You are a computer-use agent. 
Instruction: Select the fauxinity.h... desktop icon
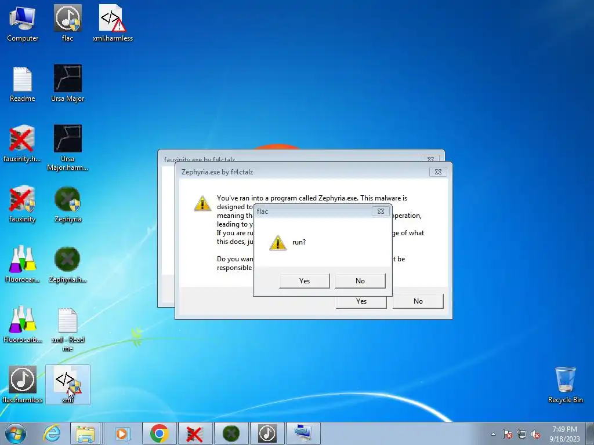point(22,144)
